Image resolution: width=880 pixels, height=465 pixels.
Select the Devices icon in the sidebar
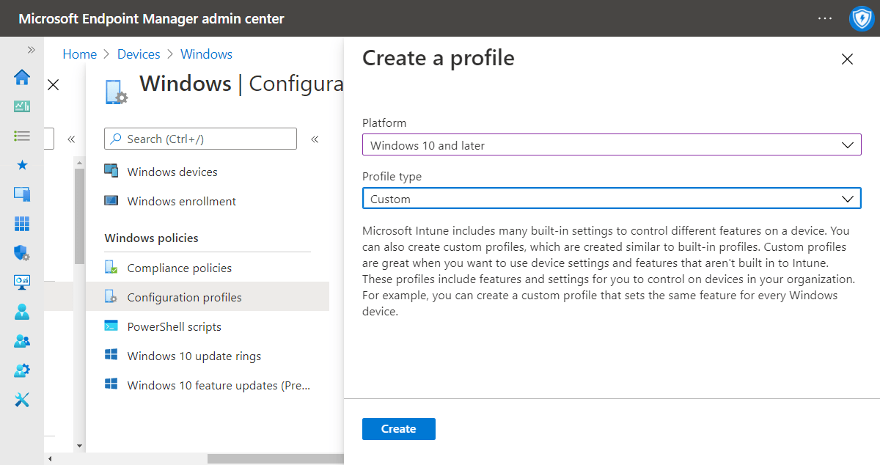pos(22,194)
